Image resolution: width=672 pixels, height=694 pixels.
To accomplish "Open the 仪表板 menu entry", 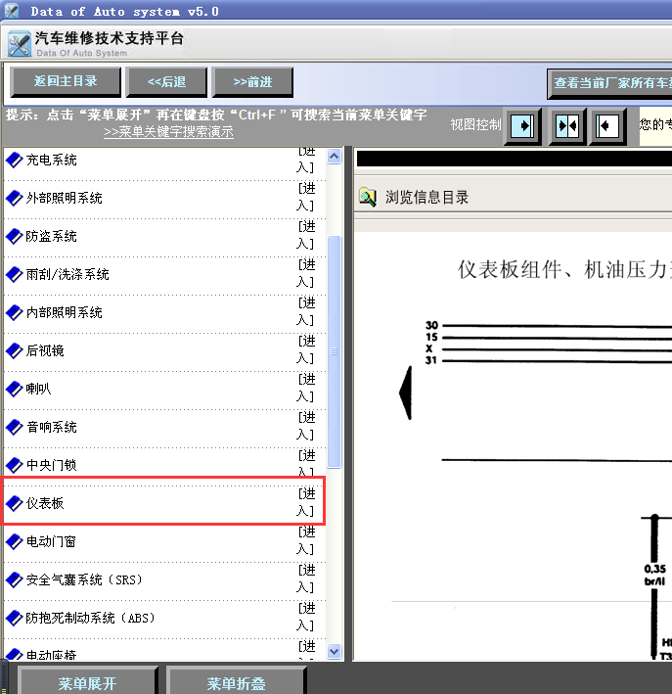I will click(x=45, y=503).
